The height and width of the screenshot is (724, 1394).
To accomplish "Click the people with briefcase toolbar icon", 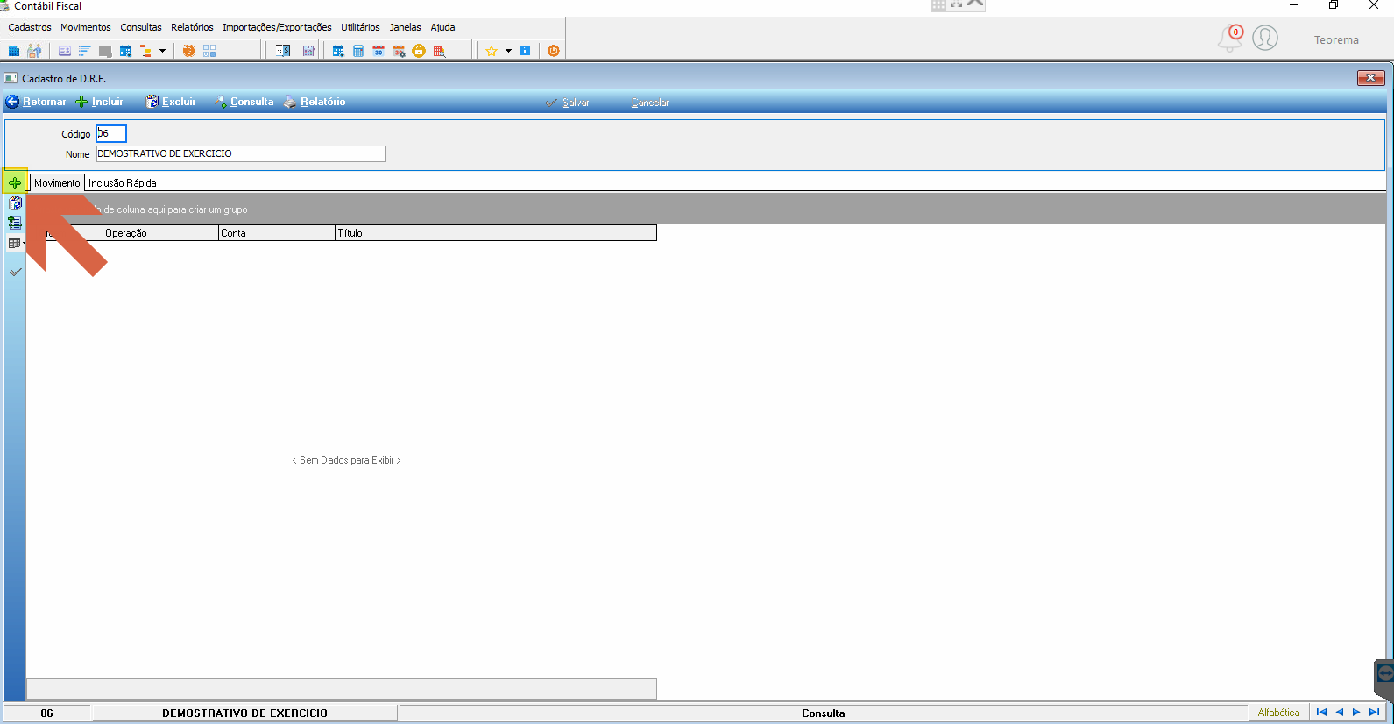I will (x=34, y=51).
